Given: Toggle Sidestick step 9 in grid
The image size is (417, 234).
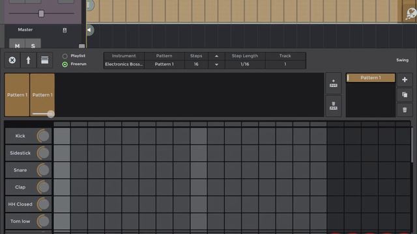Looking at the screenshot, I should pos(198,153).
